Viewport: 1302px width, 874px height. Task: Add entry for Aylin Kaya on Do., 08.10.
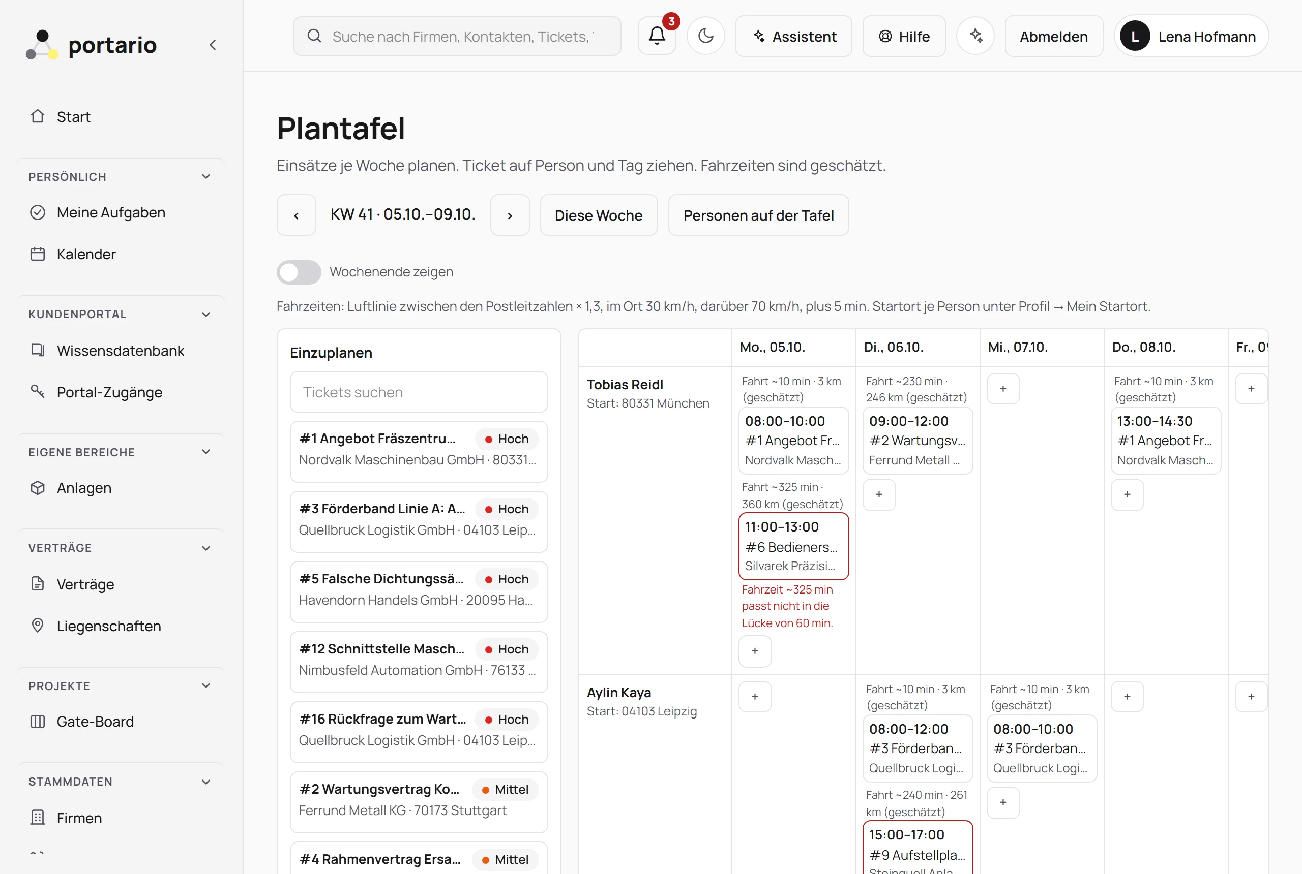1128,697
